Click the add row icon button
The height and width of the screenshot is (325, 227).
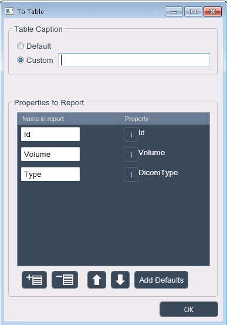click(x=34, y=280)
